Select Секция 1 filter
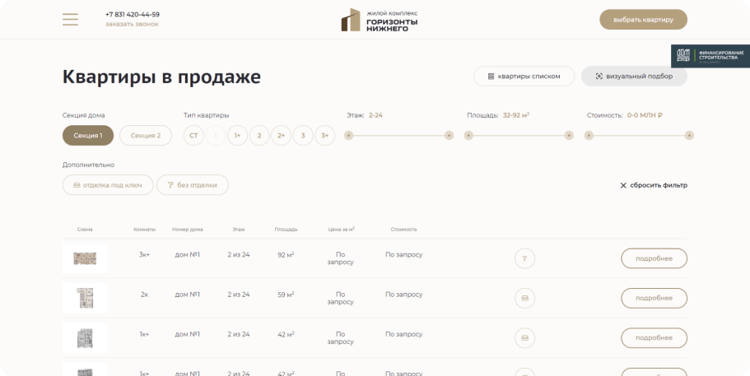Image resolution: width=750 pixels, height=376 pixels. point(88,135)
